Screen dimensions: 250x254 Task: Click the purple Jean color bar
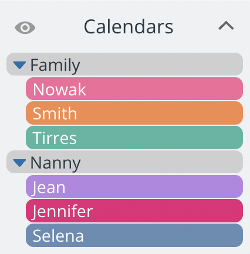134,187
